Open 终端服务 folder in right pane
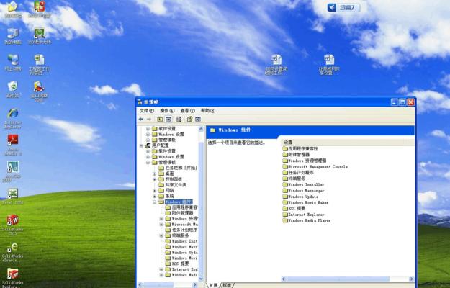The image size is (450, 288). coord(294,179)
